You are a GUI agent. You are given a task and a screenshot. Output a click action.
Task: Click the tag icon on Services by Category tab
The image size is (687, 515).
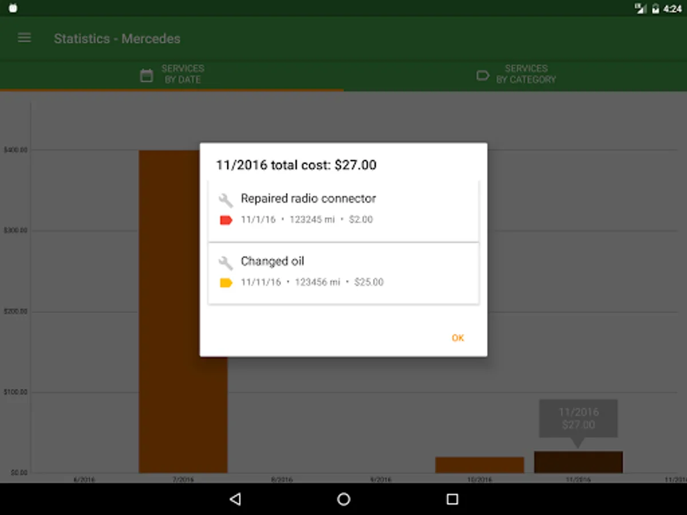click(x=483, y=76)
